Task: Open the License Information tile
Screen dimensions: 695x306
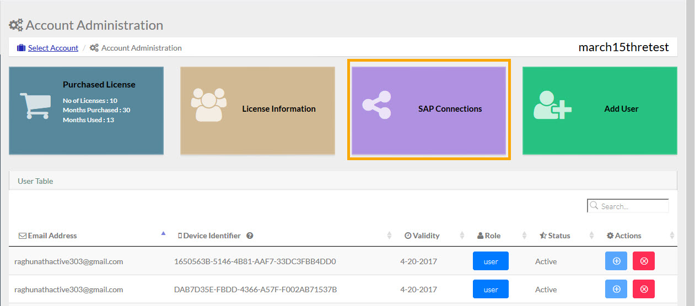Action: [x=257, y=110]
